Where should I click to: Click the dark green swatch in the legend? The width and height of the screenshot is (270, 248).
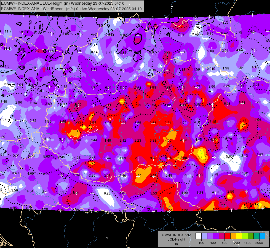click(250, 236)
